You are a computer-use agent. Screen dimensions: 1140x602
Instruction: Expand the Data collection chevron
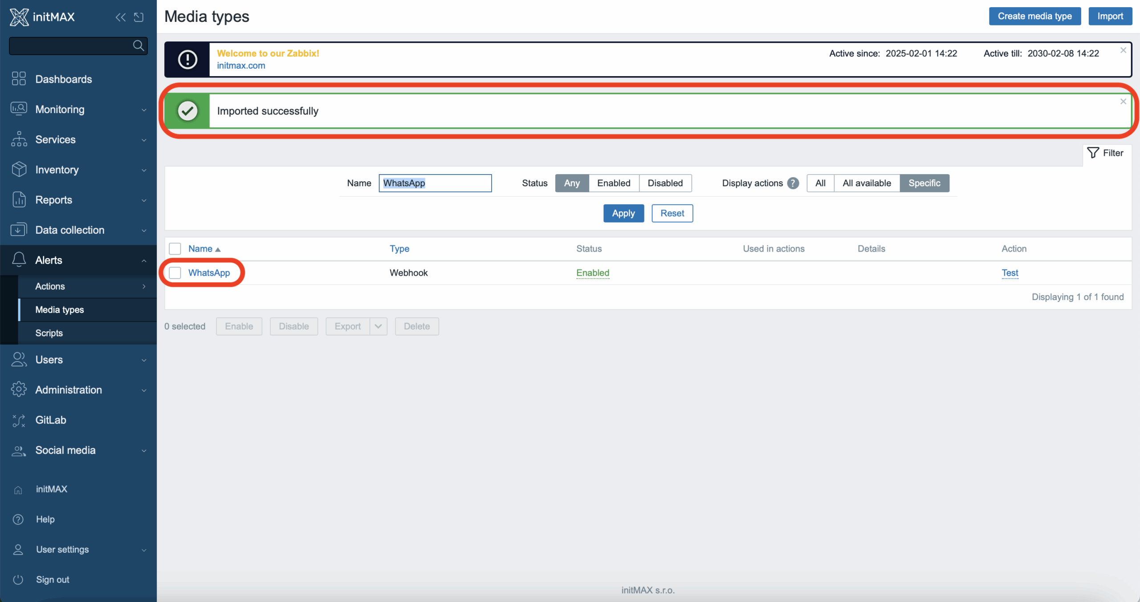144,230
